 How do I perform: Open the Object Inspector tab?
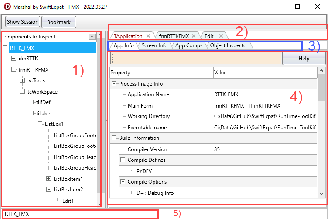(x=229, y=45)
